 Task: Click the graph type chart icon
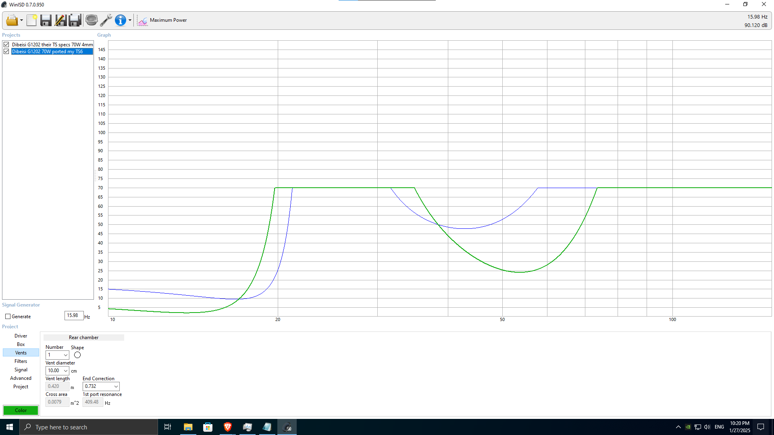pyautogui.click(x=142, y=20)
